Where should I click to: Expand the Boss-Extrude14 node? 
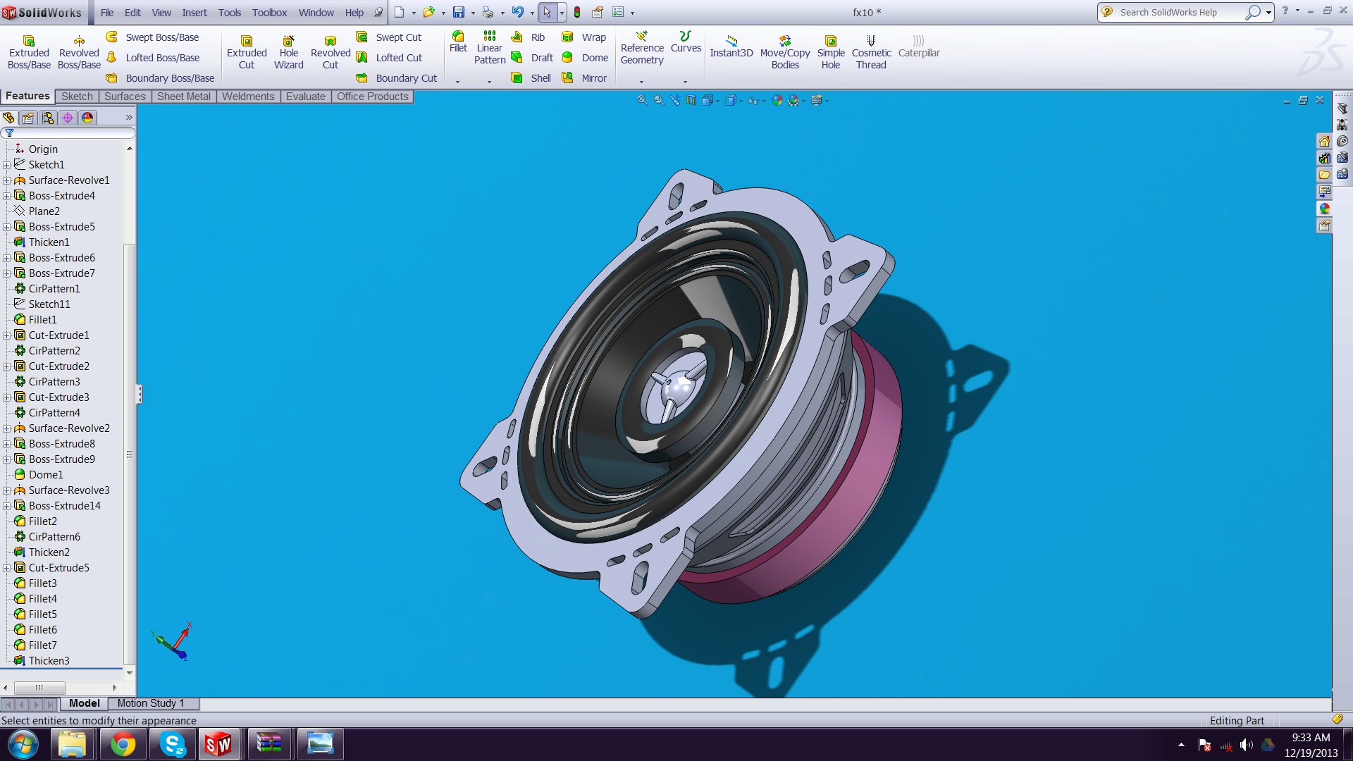[x=7, y=506]
